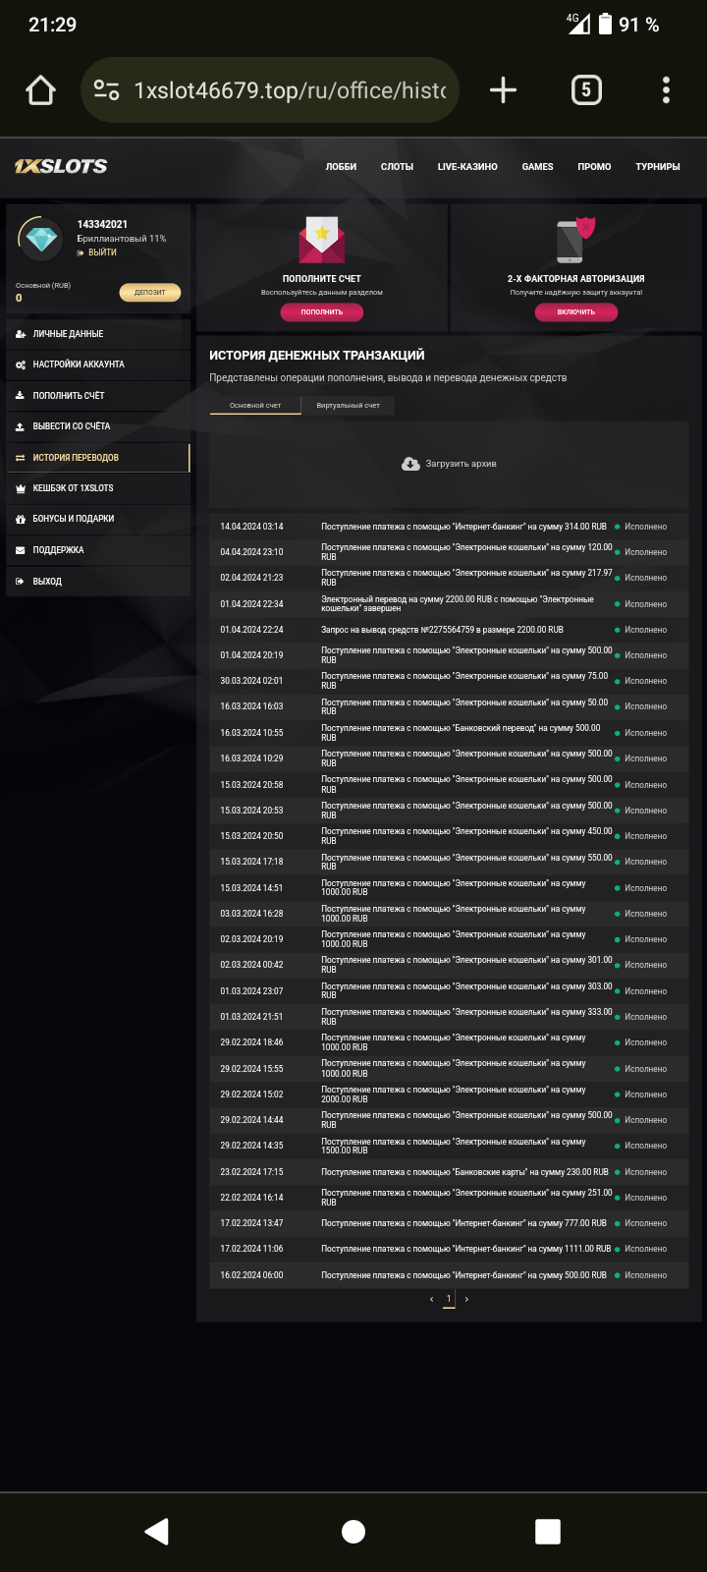Tap the browser home icon
Viewport: 707px width, 1572px height.
point(41,90)
